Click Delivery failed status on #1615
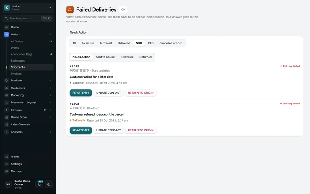 (x=290, y=66)
